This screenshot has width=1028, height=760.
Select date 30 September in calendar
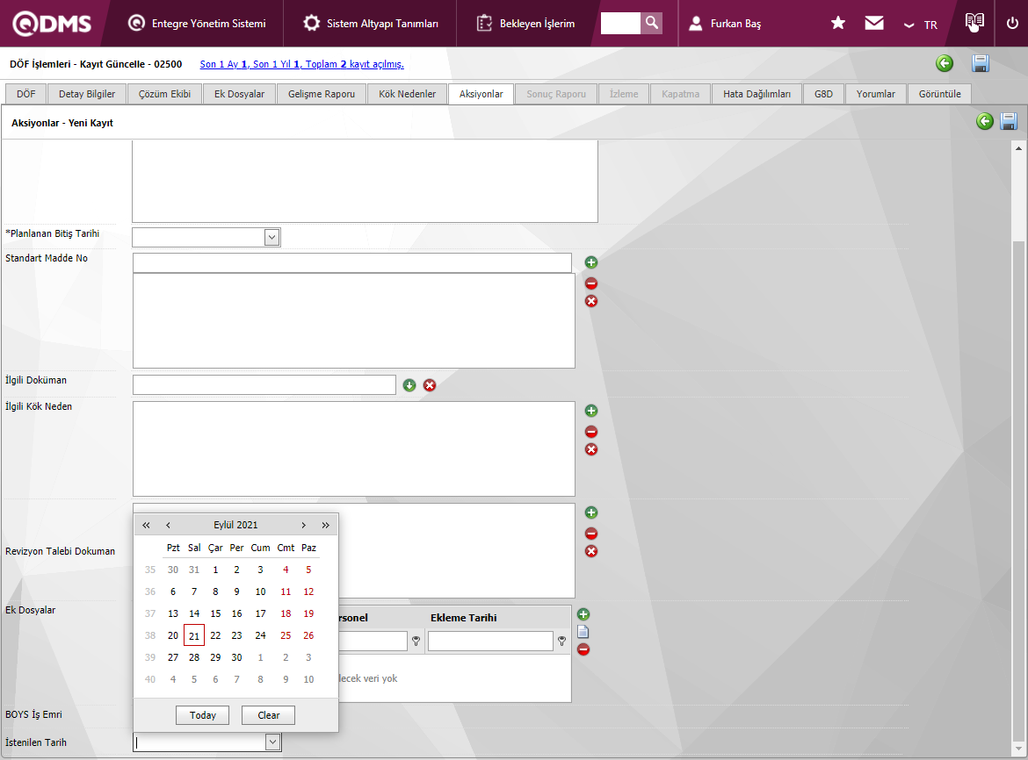pos(236,657)
